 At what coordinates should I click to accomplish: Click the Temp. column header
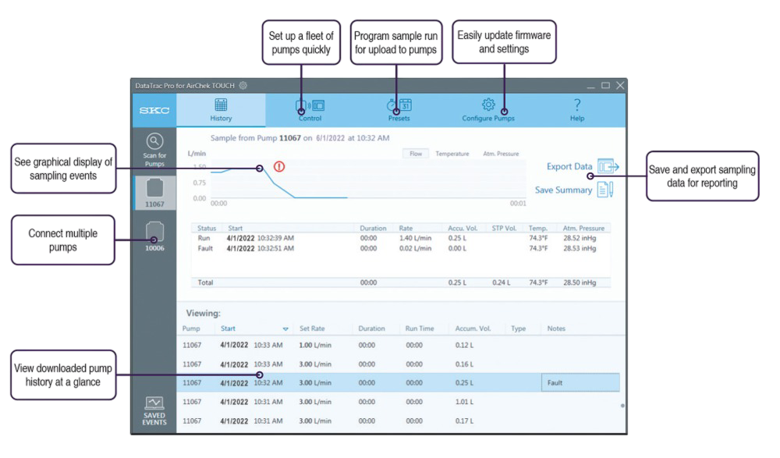click(x=537, y=228)
